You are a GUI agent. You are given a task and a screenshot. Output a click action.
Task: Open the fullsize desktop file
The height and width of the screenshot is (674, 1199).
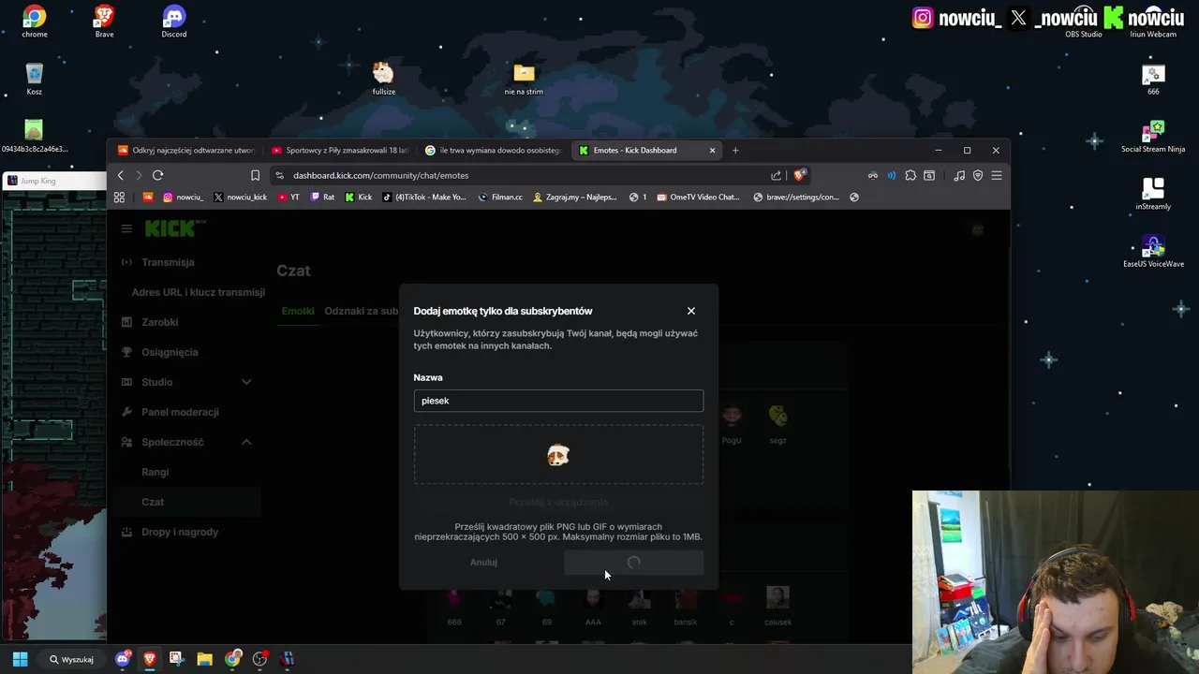tap(383, 78)
